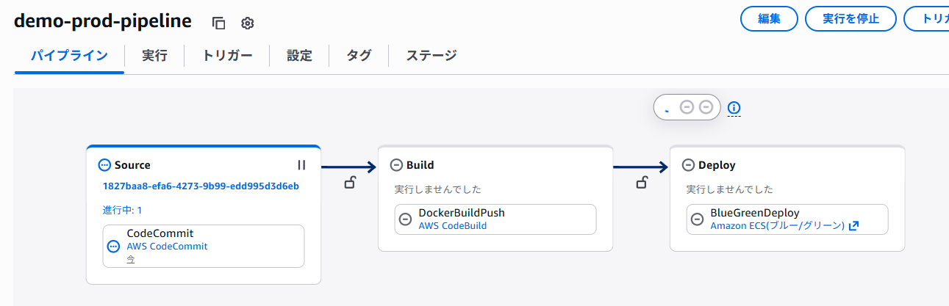Click the stage status summary pill
Image resolution: width=949 pixels, height=306 pixels.
coord(687,108)
